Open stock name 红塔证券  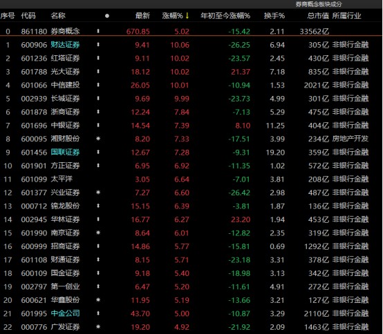(65, 58)
